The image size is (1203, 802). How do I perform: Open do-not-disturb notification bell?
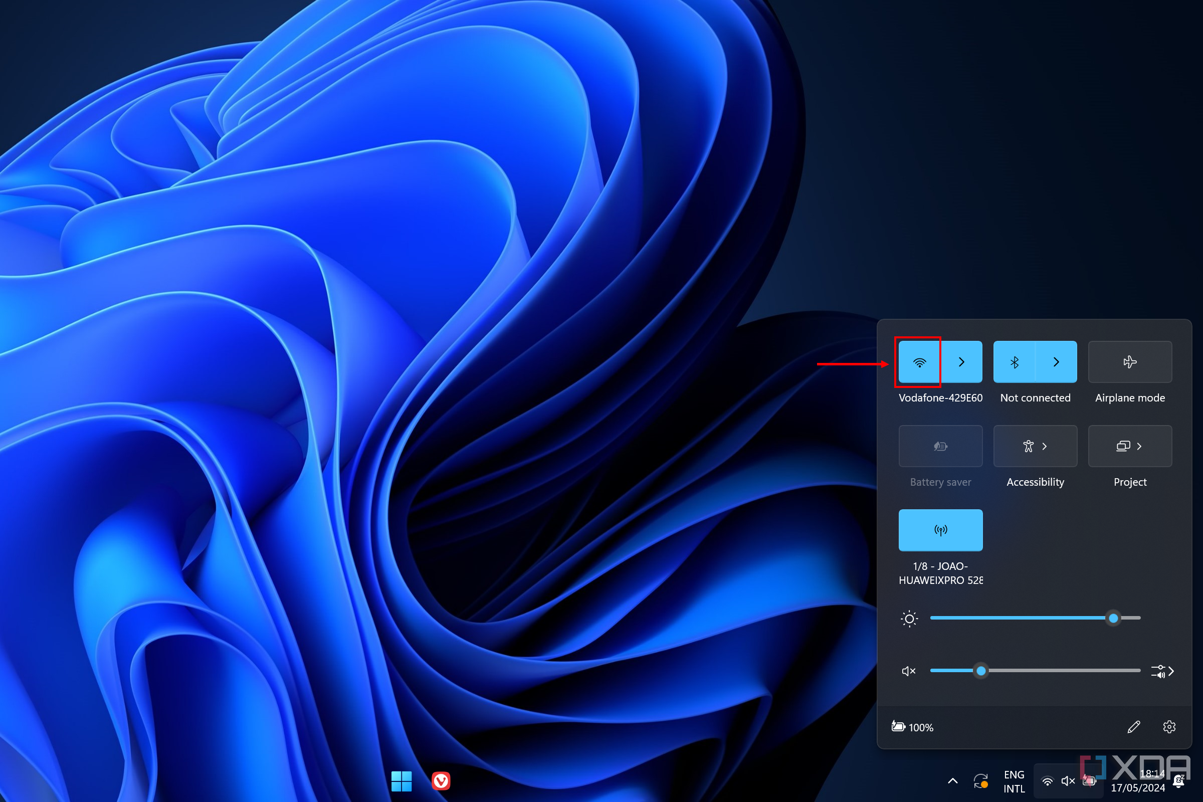click(1179, 781)
